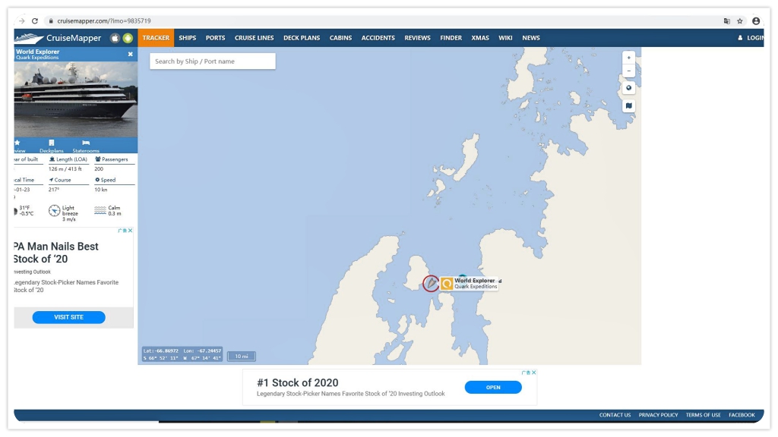Click the Lat/Lon coordinates readout
778x437 pixels.
(x=182, y=354)
